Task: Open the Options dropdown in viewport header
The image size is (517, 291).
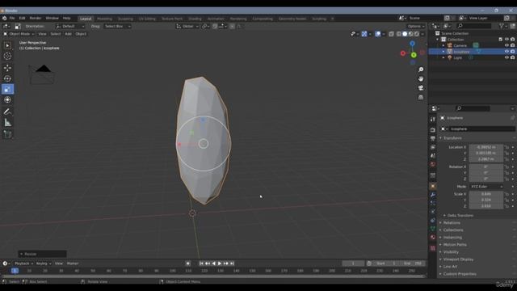Action: 416,26
